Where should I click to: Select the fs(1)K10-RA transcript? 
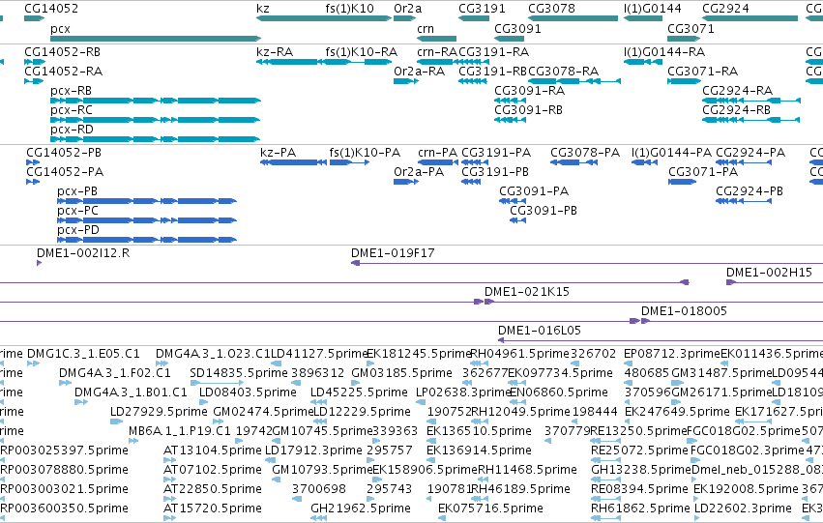click(x=359, y=62)
